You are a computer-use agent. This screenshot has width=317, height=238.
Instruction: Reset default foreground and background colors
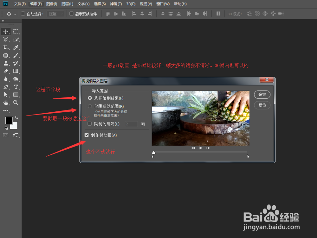pos(6,128)
